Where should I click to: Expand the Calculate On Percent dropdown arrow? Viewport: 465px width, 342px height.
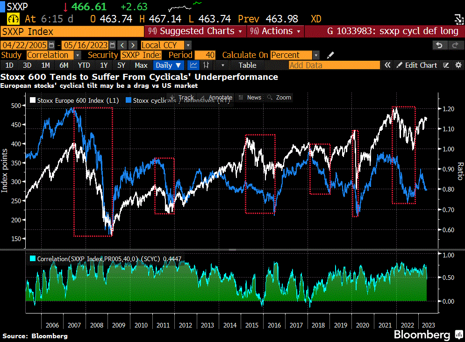(x=316, y=55)
